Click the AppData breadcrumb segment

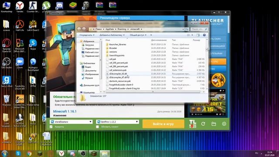[x=109, y=29]
